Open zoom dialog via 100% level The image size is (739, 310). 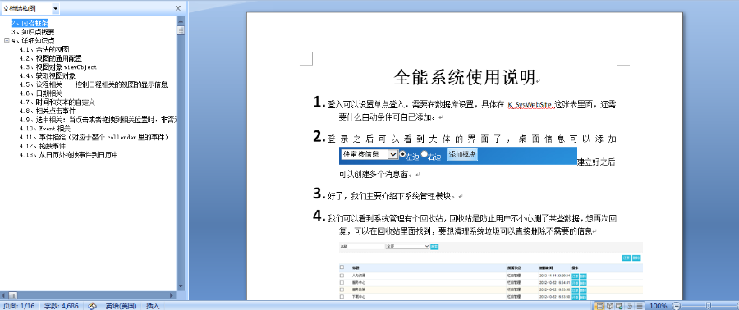(659, 306)
